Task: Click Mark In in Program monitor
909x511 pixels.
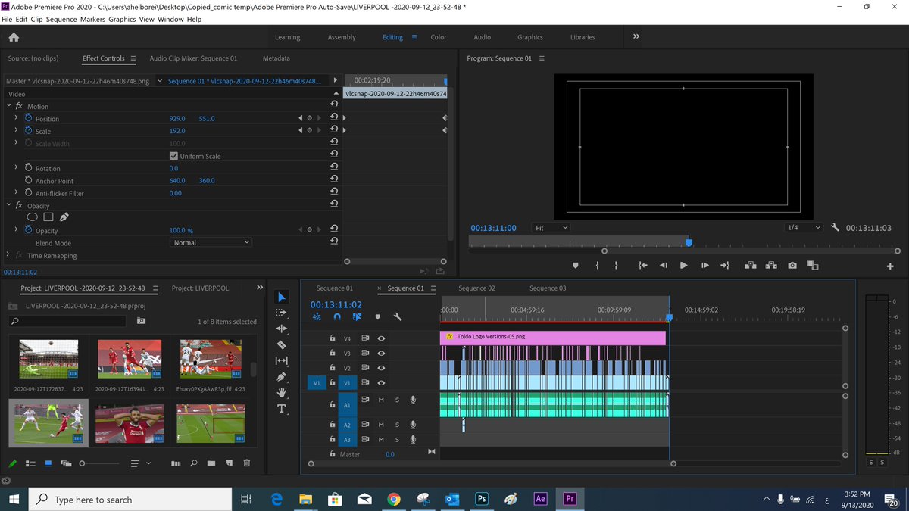Action: (597, 265)
